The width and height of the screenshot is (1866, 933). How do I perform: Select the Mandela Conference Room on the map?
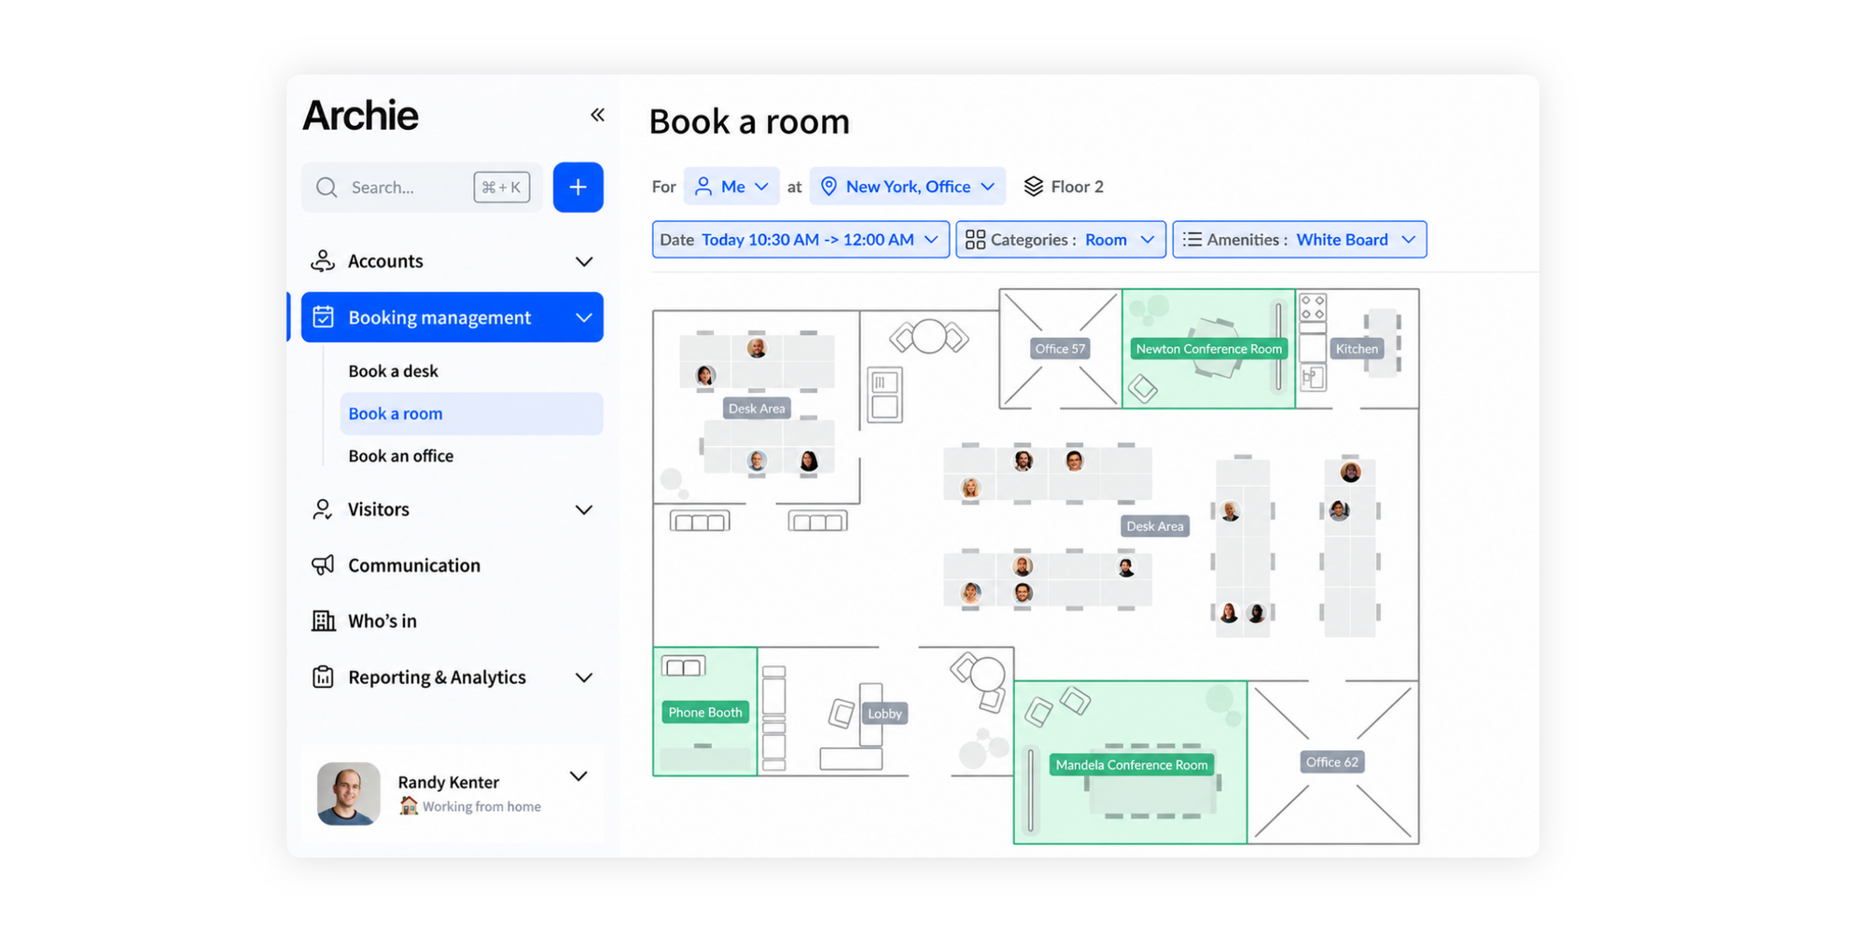1130,763
